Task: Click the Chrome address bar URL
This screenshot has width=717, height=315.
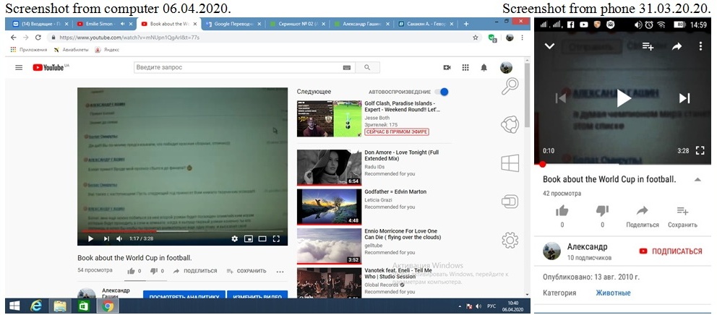Action: pyautogui.click(x=129, y=38)
